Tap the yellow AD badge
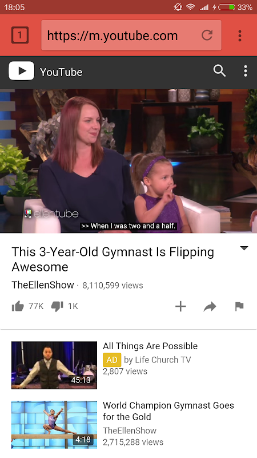 [112, 360]
